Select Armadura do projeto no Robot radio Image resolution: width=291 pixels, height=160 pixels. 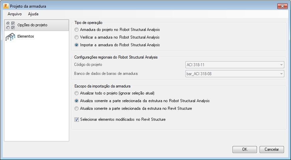click(x=77, y=30)
